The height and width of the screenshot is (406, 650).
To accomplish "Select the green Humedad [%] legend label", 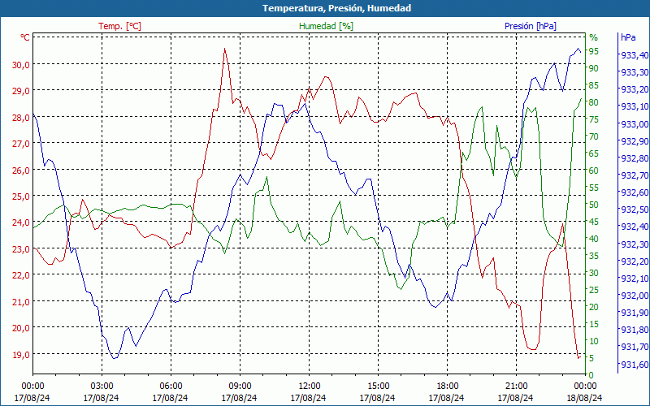I will pos(327,26).
